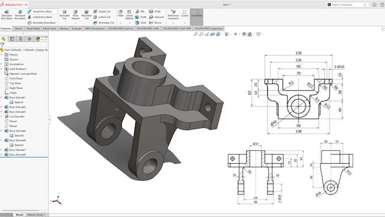Click the Intersect tool

coord(157,17)
